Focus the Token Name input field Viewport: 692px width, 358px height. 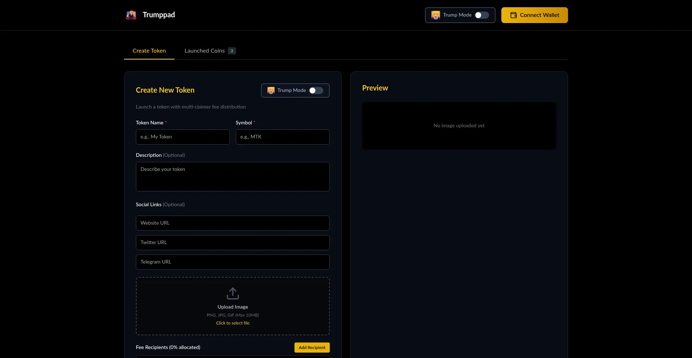coord(183,137)
